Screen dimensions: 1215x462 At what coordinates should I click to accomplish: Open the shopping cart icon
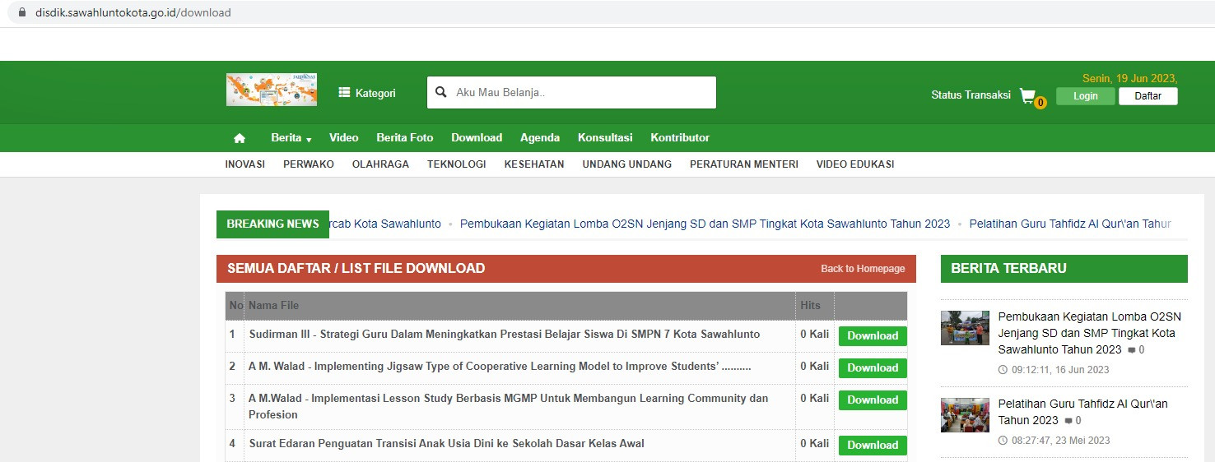(x=1028, y=95)
